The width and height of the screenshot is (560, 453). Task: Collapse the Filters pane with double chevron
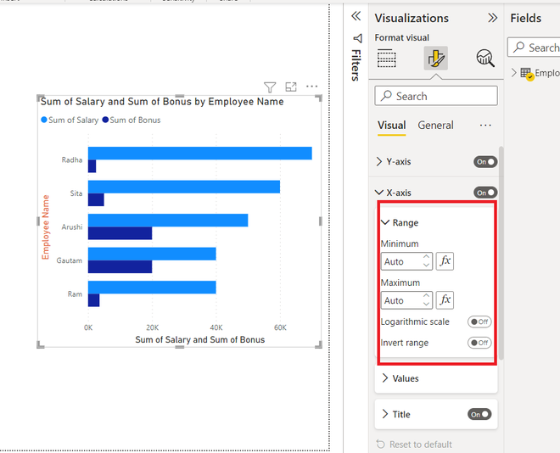356,16
